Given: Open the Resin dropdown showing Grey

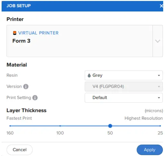Looking at the screenshot, I should point(124,75).
